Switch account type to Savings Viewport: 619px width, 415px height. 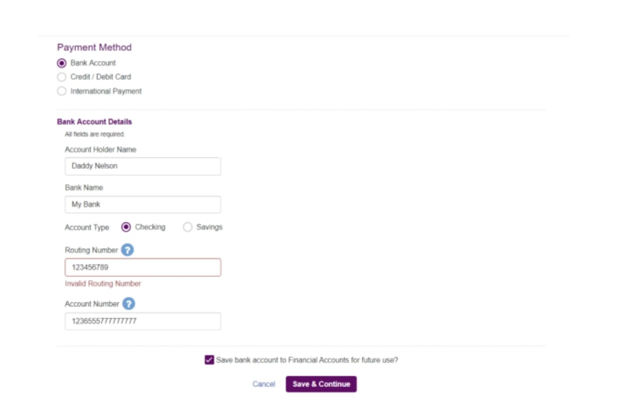pyautogui.click(x=187, y=227)
